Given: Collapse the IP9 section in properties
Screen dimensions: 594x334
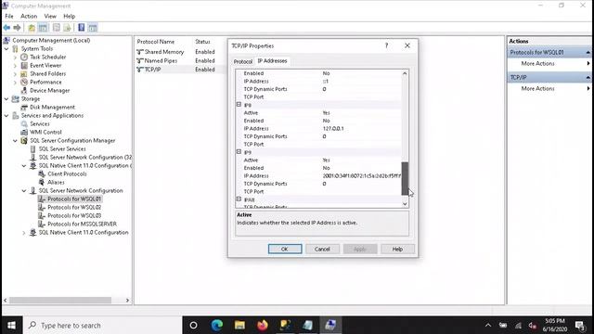Looking at the screenshot, I should click(x=239, y=152).
